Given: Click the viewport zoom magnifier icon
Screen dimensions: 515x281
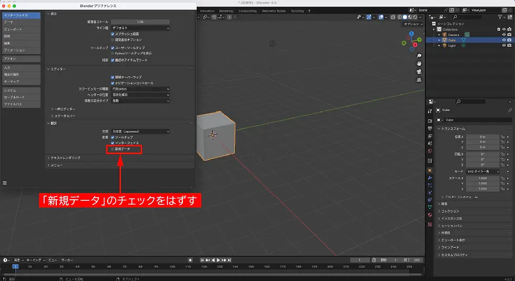Looking at the screenshot, I should tap(419, 56).
